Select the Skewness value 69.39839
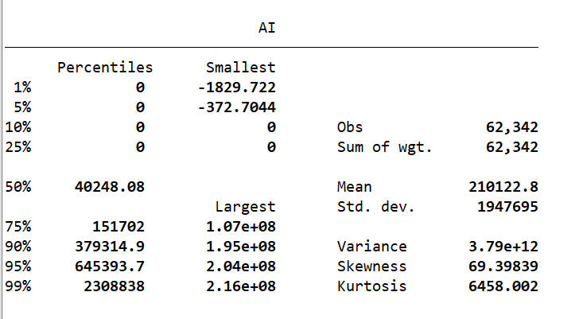Image resolution: width=583 pixels, height=319 pixels. 504,266
